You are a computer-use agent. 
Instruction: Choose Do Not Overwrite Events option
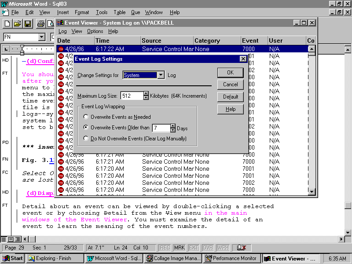86,139
